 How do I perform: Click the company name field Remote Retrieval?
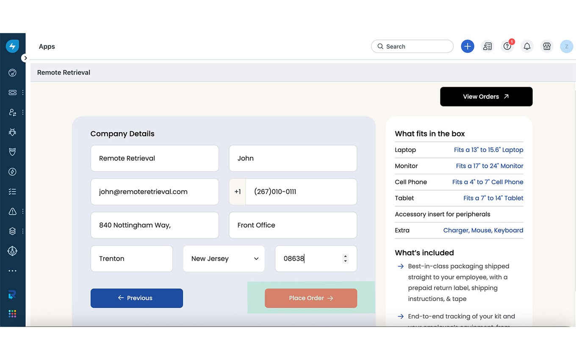tap(155, 158)
